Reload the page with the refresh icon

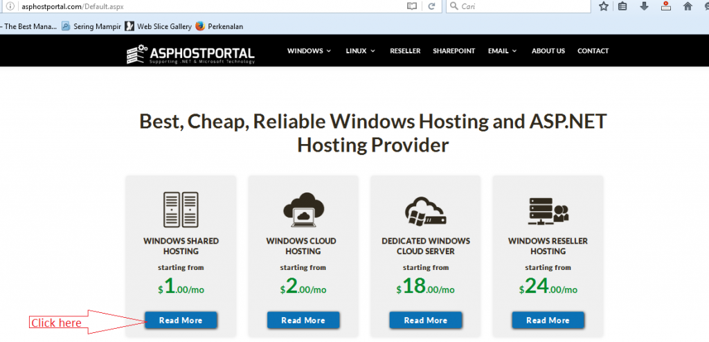point(432,6)
